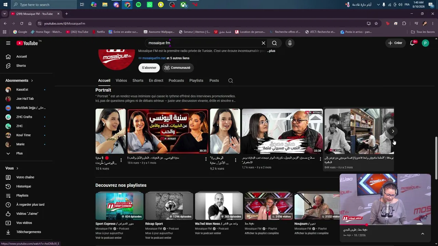The image size is (438, 246).
Task: Switch to the En direct tab
Action: [x=156, y=81]
